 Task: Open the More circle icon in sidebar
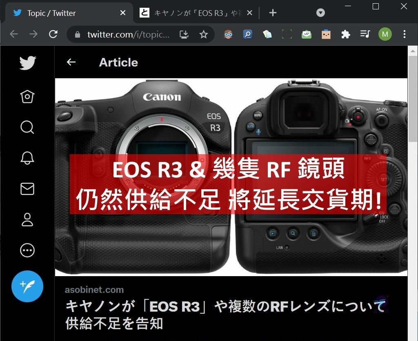(27, 250)
